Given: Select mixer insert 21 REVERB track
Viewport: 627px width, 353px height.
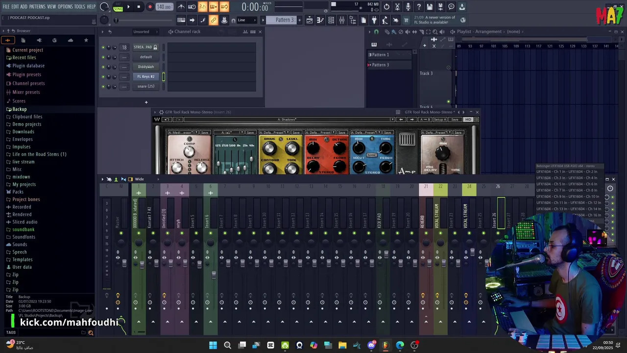Looking at the screenshot, I should (426, 216).
